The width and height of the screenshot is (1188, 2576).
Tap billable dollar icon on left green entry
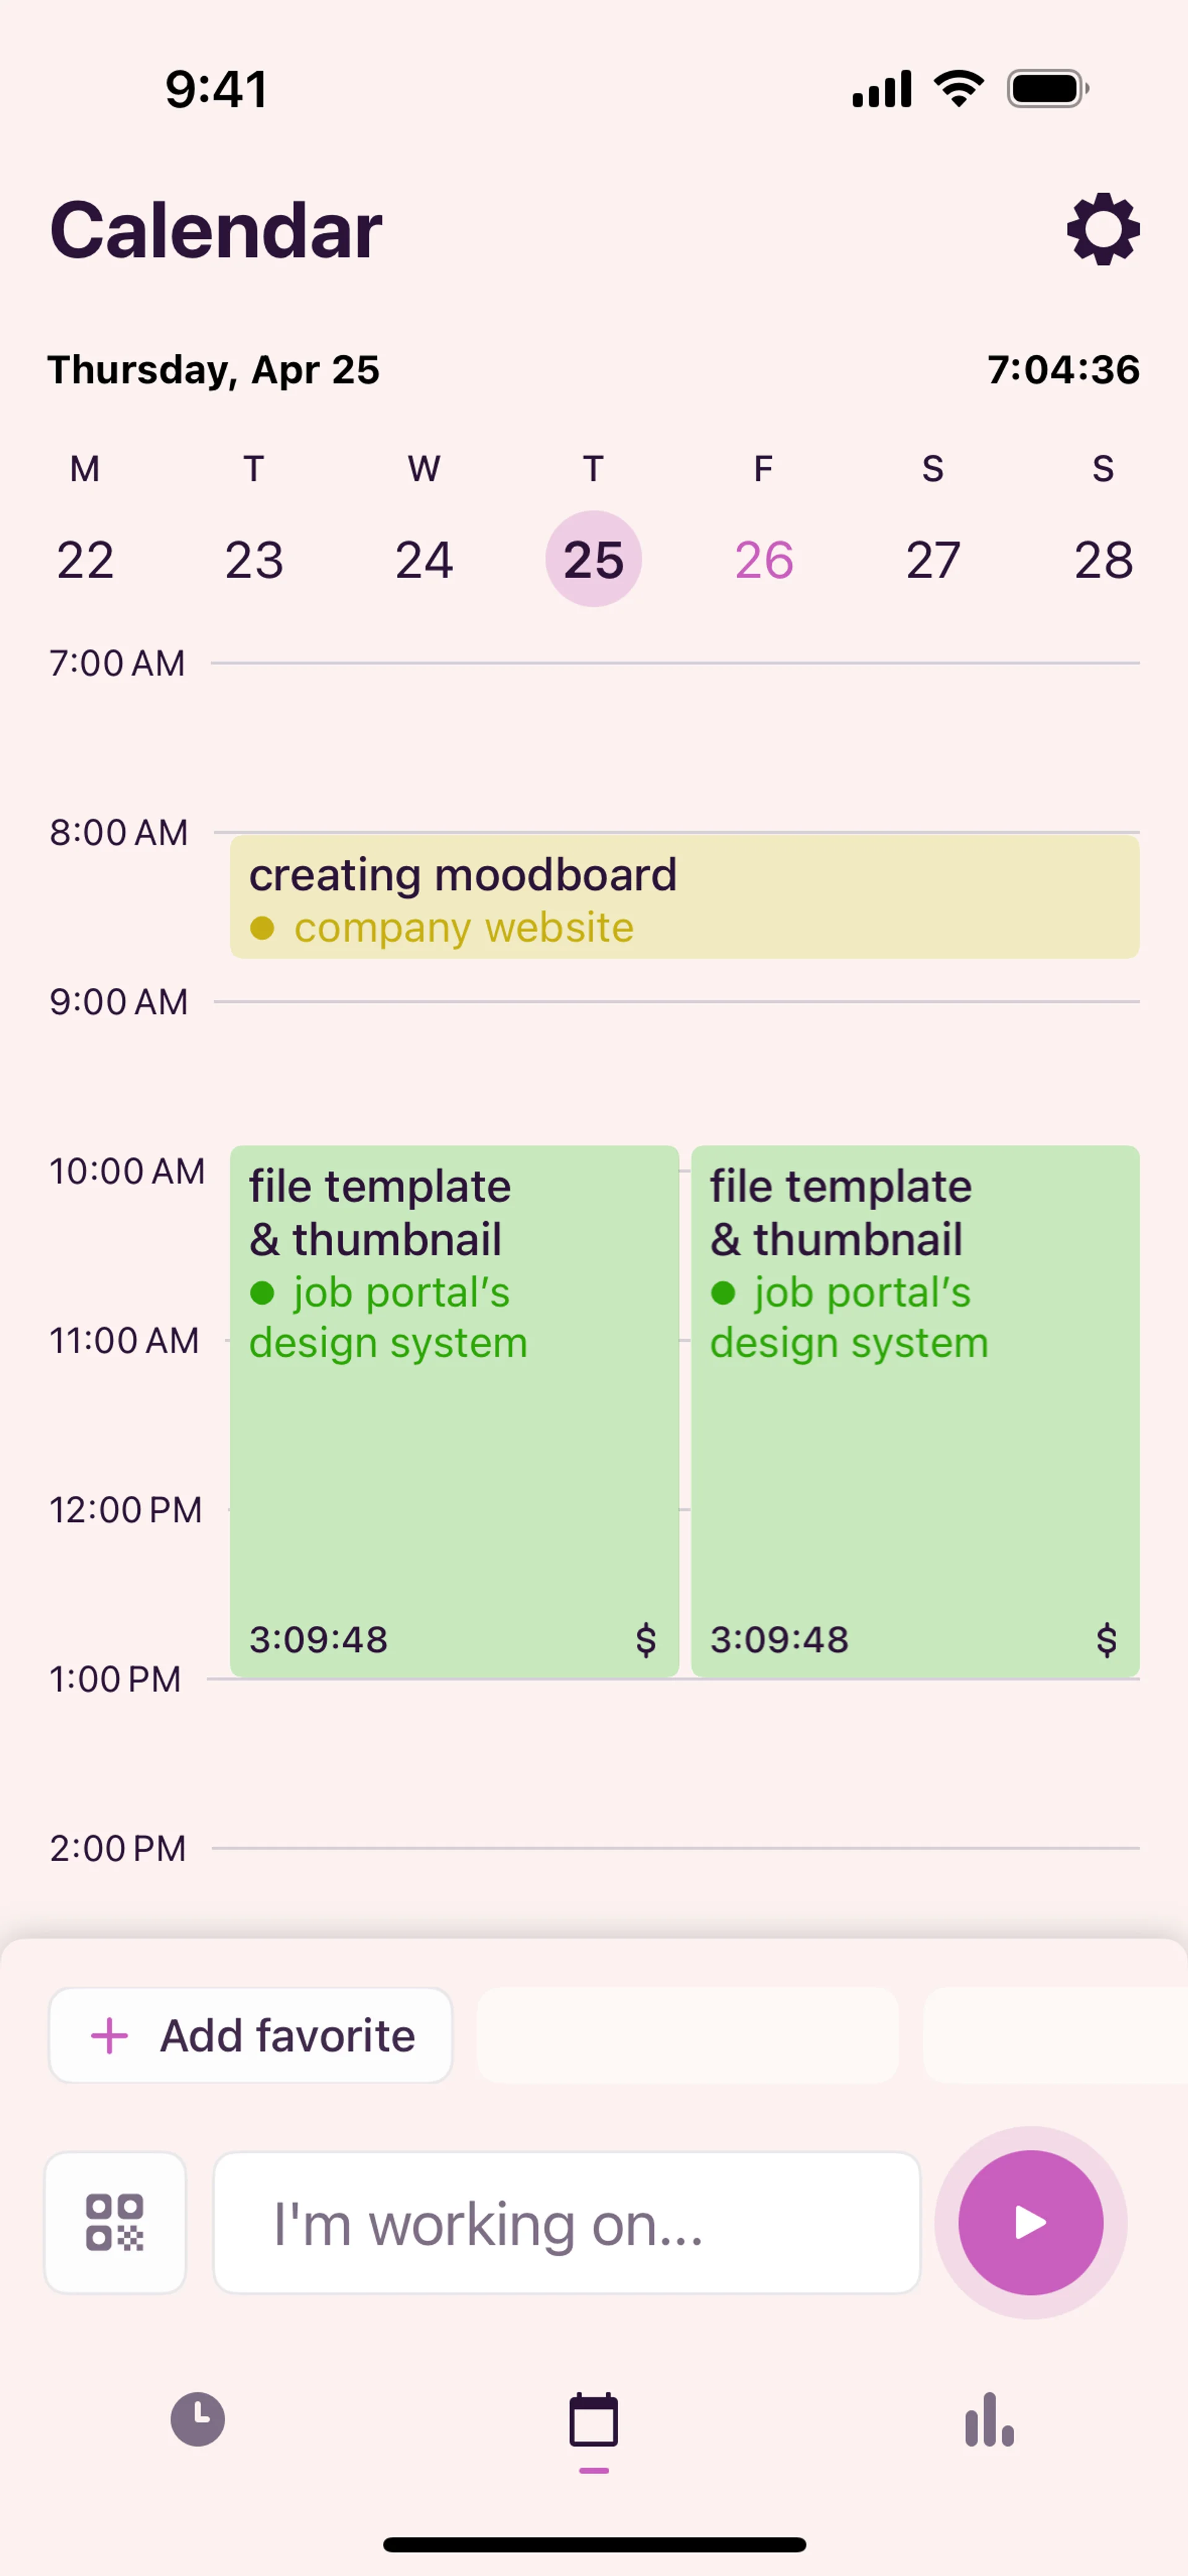(x=646, y=1640)
